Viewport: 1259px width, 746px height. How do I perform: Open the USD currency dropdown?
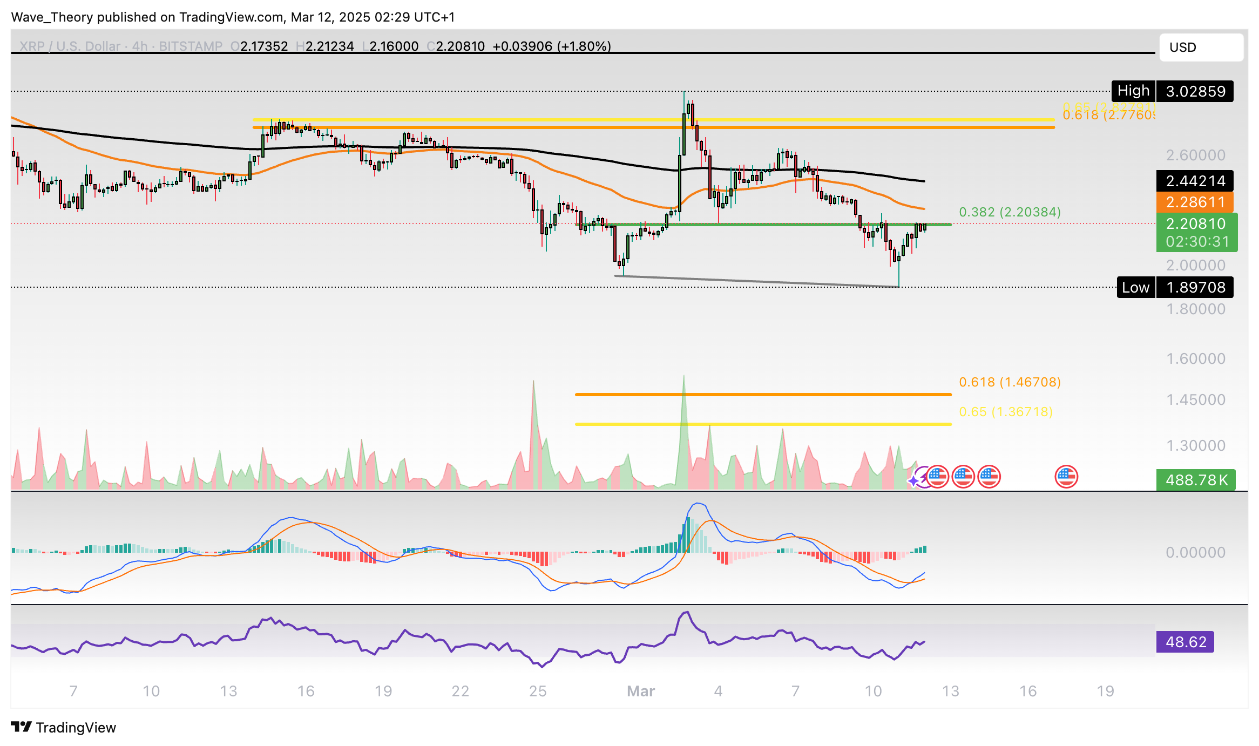[1201, 48]
